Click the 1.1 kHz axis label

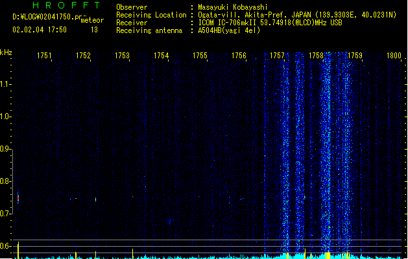(x=5, y=84)
